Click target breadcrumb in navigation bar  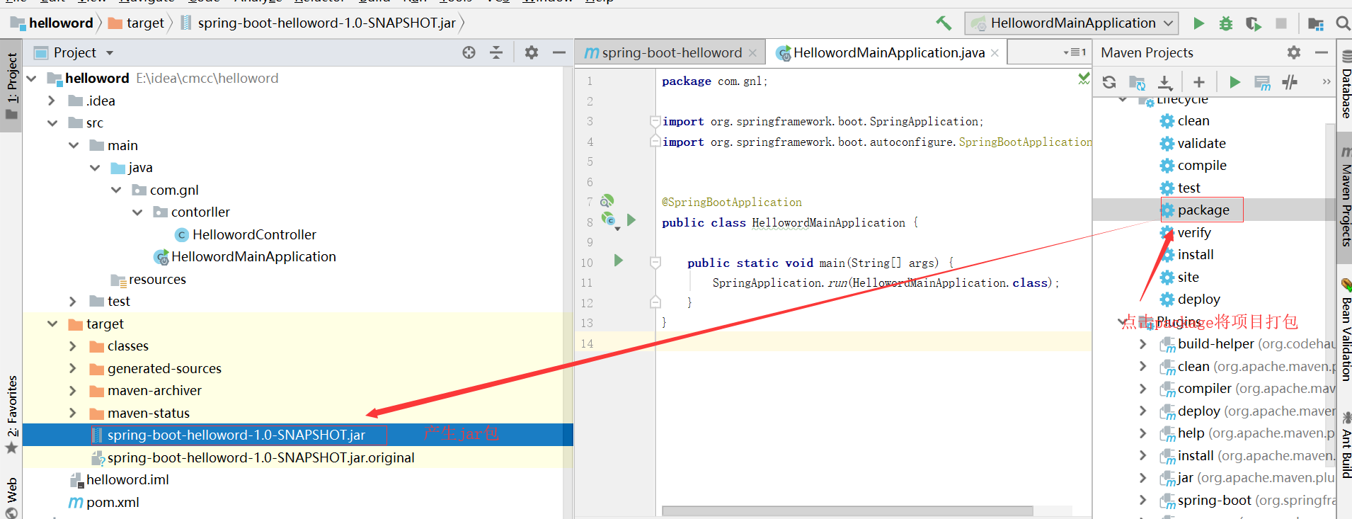point(136,23)
